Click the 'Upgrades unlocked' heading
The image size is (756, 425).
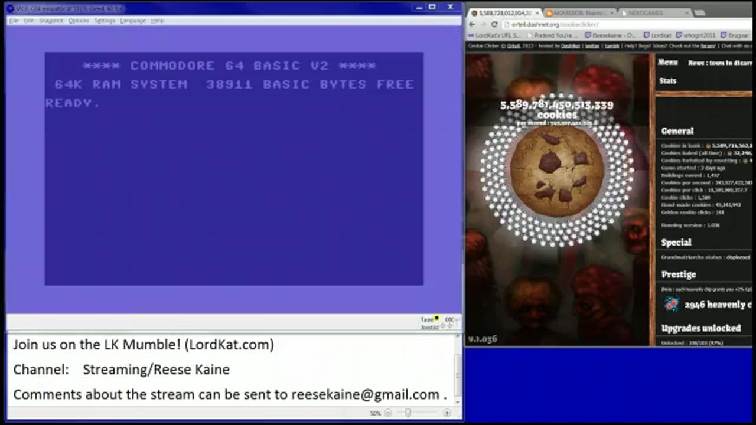point(701,328)
